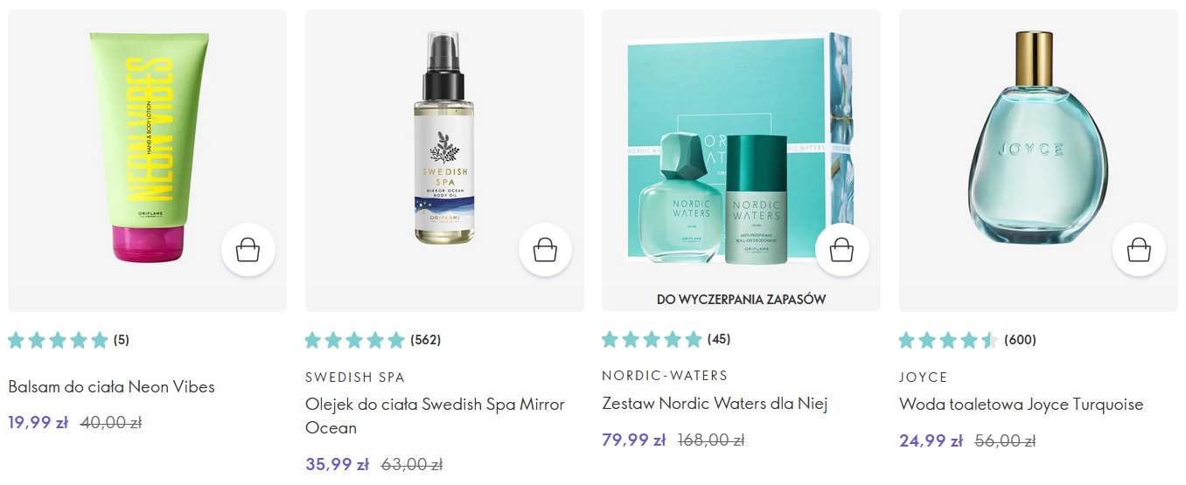Add Swedish Spa Mirror Ocean oil to bag

pyautogui.click(x=546, y=250)
